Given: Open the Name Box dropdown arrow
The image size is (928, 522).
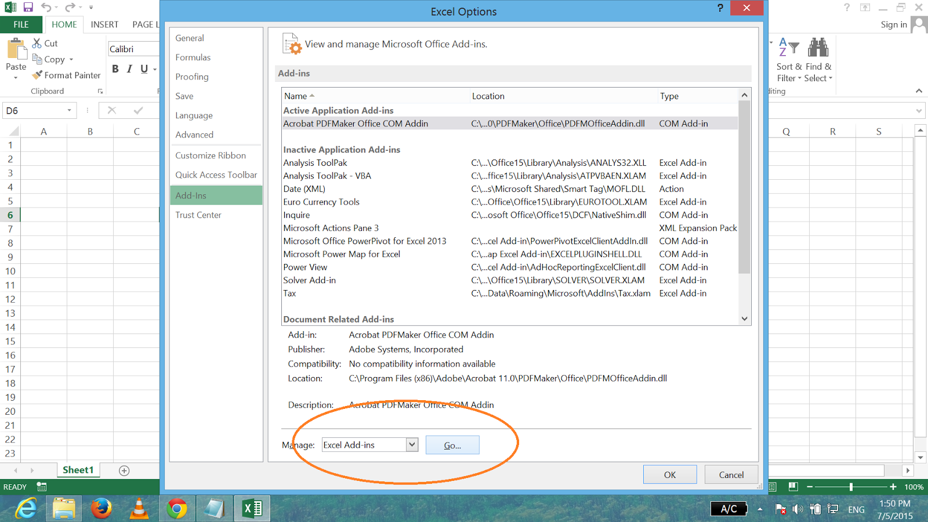Looking at the screenshot, I should (x=69, y=110).
